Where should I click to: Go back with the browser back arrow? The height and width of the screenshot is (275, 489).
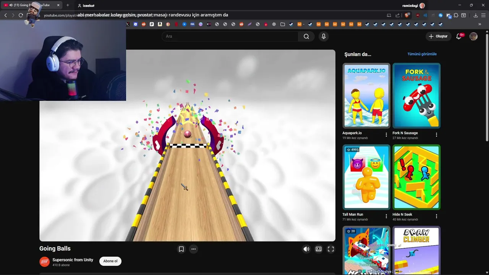coord(6,15)
